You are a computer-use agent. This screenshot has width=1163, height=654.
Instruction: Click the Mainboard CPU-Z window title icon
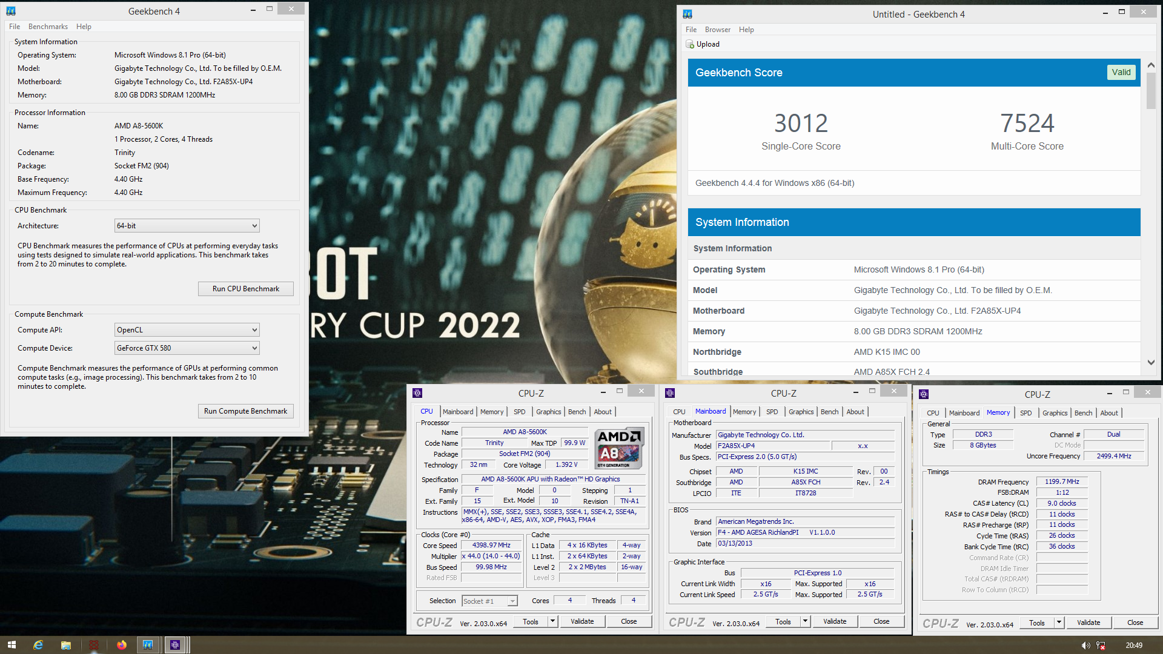670,393
